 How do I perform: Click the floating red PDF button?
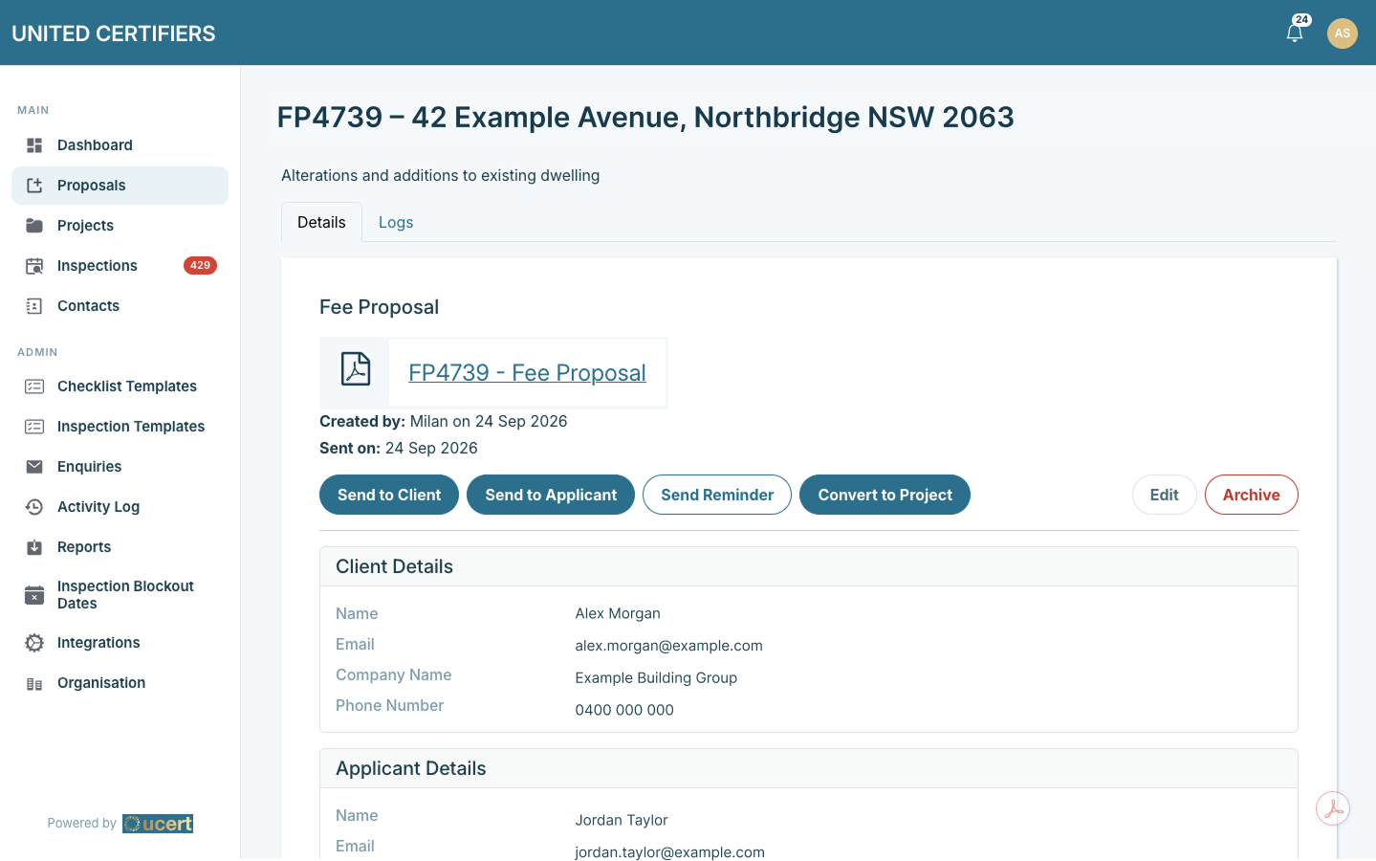coord(1333,809)
